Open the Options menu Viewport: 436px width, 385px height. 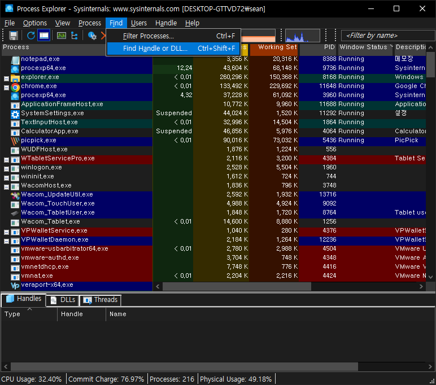click(35, 23)
